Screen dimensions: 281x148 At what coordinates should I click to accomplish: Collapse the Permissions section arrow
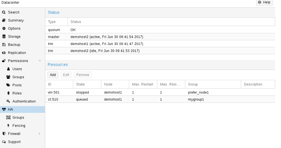coord(40,61)
